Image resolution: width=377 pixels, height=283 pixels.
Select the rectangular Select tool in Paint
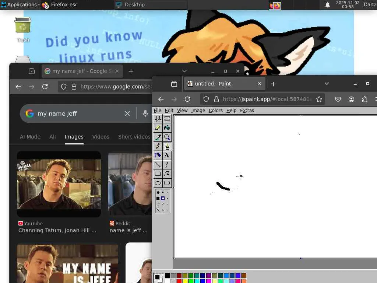167,118
